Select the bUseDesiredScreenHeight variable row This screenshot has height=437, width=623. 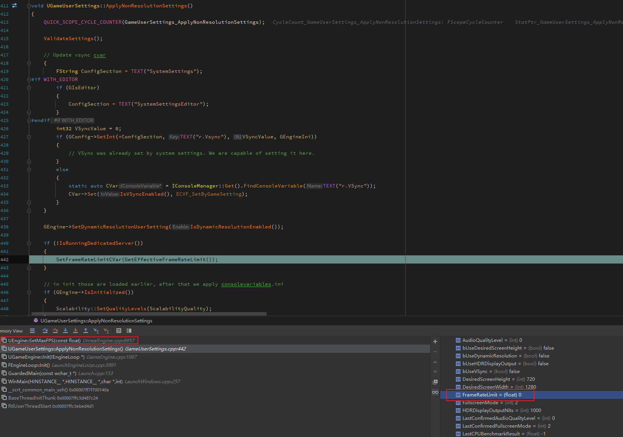click(x=531, y=348)
